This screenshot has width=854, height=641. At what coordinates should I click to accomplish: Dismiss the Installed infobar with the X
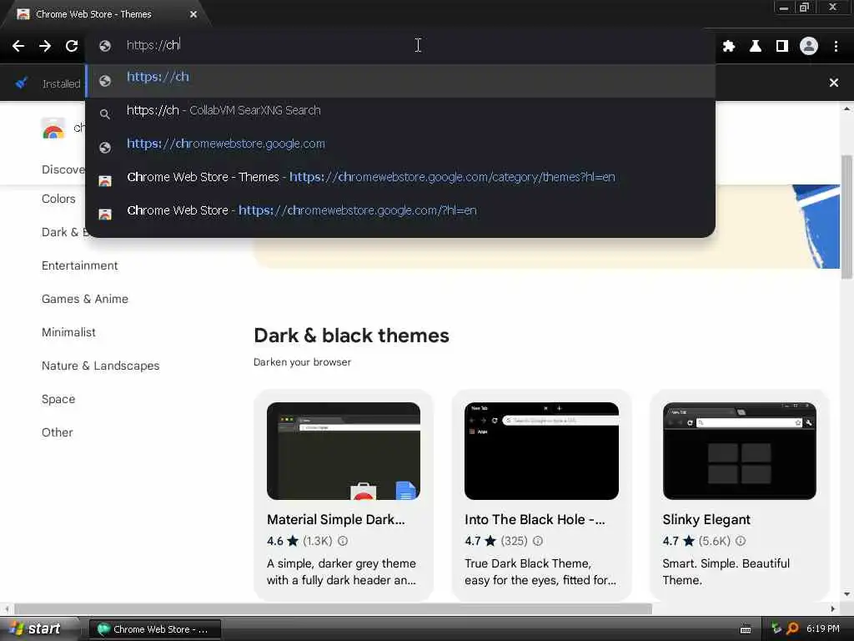[x=834, y=83]
